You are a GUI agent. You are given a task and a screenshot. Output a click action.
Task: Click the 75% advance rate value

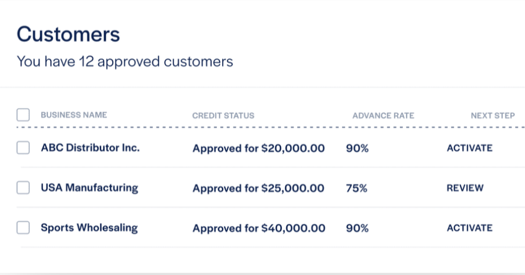click(357, 188)
